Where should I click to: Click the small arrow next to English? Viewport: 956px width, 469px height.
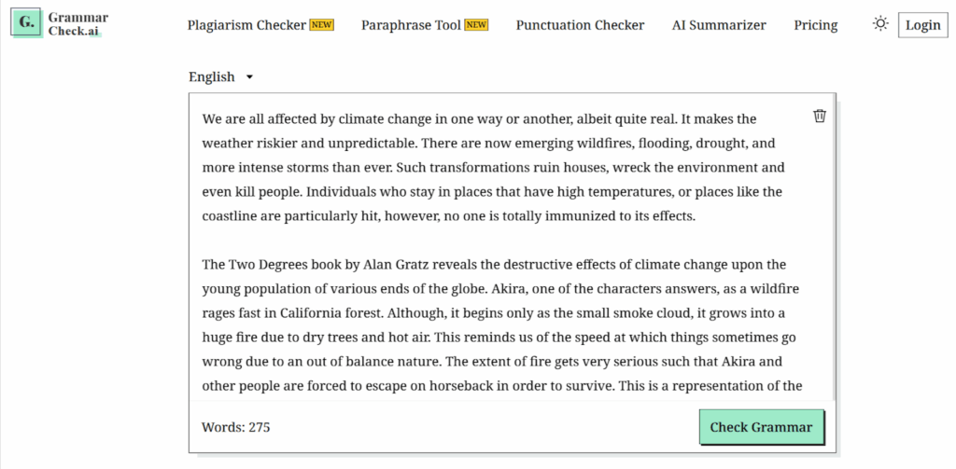click(x=249, y=77)
